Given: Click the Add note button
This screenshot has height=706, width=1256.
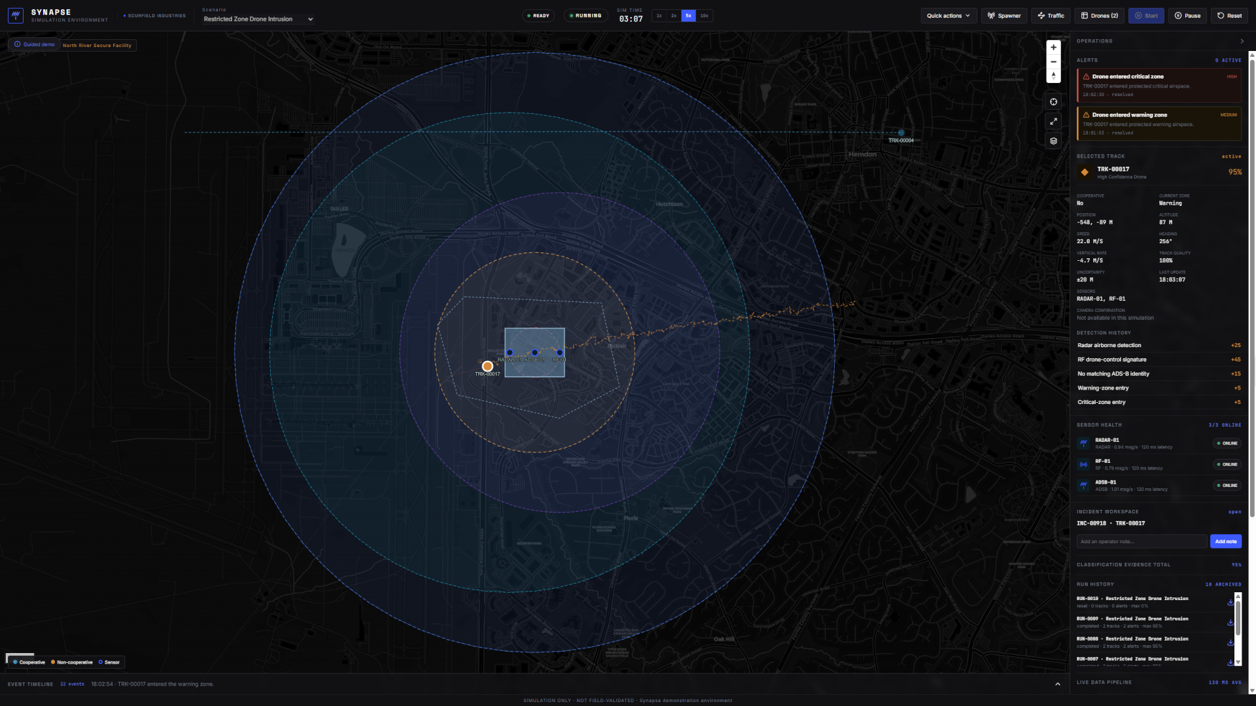Looking at the screenshot, I should tap(1226, 541).
